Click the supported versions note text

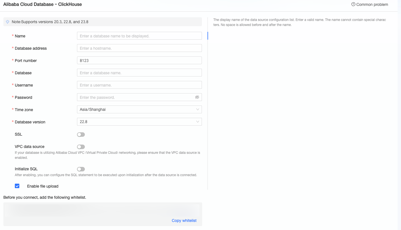(x=50, y=22)
